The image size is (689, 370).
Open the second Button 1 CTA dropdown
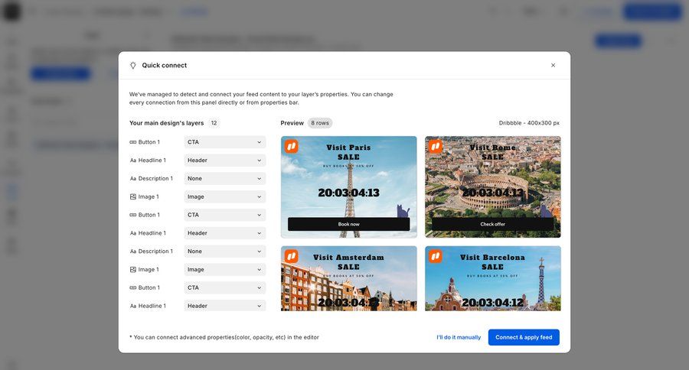pyautogui.click(x=224, y=215)
